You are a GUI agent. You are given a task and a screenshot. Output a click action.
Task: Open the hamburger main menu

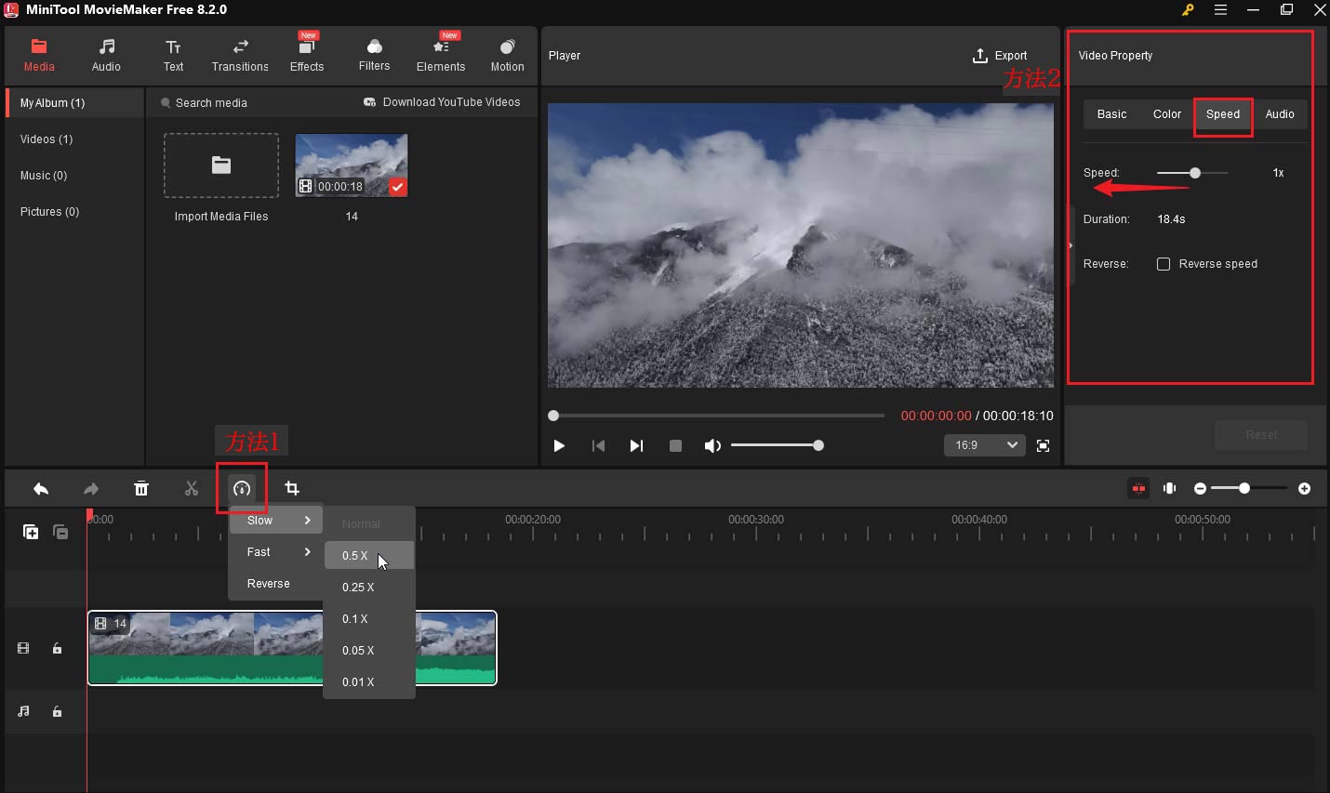(x=1220, y=10)
